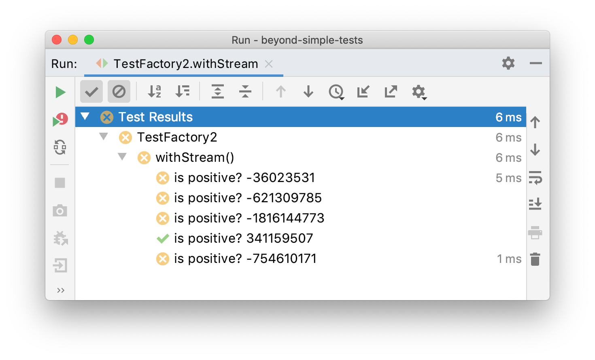Image resolution: width=595 pixels, height=360 pixels.
Task: Open test runner settings gear in toolbar
Action: pos(419,92)
